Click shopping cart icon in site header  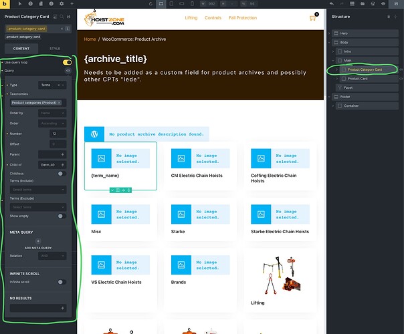pos(312,18)
